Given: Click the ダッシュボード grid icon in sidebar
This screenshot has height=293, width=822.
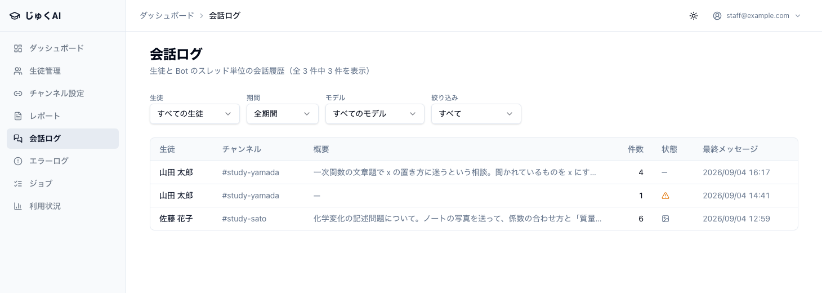Looking at the screenshot, I should click(18, 48).
